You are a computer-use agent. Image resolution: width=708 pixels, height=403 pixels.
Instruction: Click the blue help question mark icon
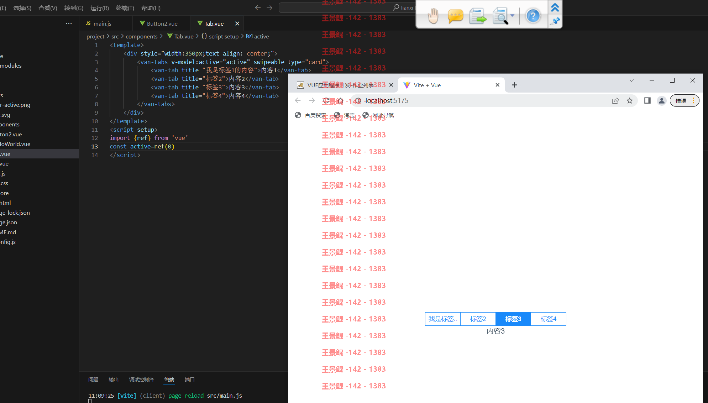pyautogui.click(x=533, y=16)
